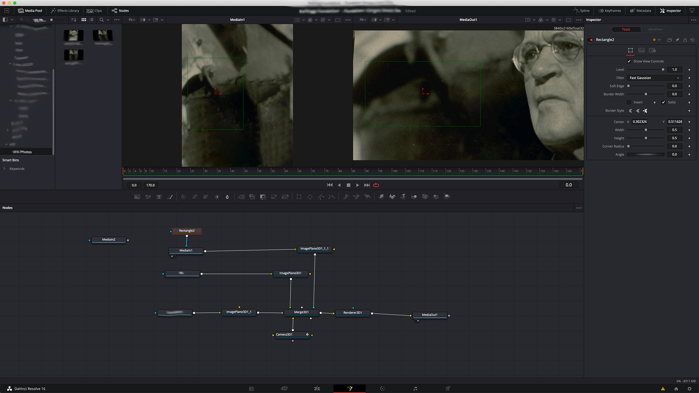699x393 pixels.
Task: Add an Ellipse mask tool
Action: [310, 197]
